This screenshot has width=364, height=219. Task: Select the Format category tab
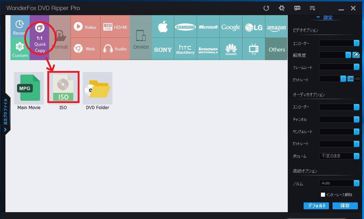[60, 38]
